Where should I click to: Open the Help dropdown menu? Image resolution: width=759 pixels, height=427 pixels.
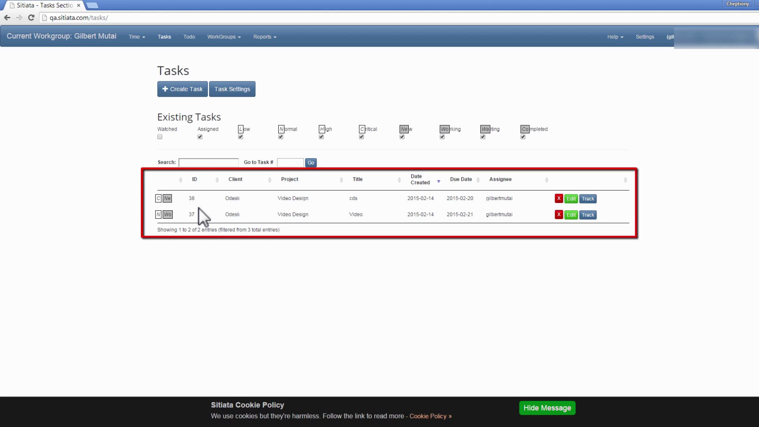tap(615, 37)
